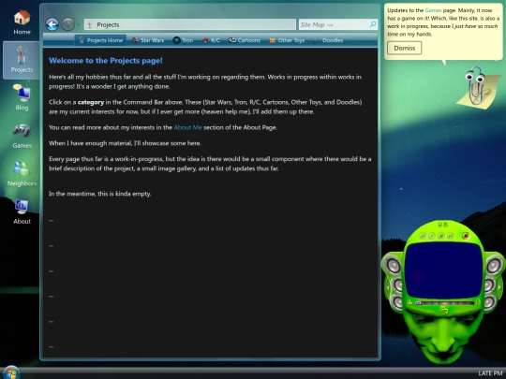The width and height of the screenshot is (506, 379).
Task: Open the Neighbors desktop icon
Action: [22, 173]
